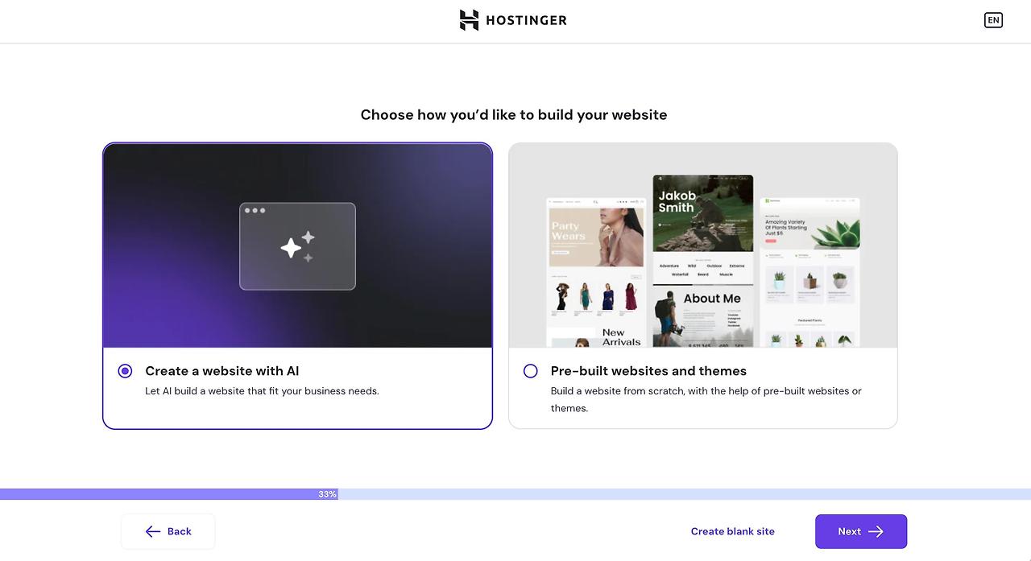The height and width of the screenshot is (561, 1031).
Task: Open the EN language selector
Action: tap(993, 20)
